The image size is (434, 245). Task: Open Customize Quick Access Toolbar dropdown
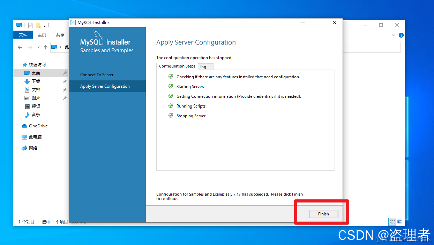45,26
